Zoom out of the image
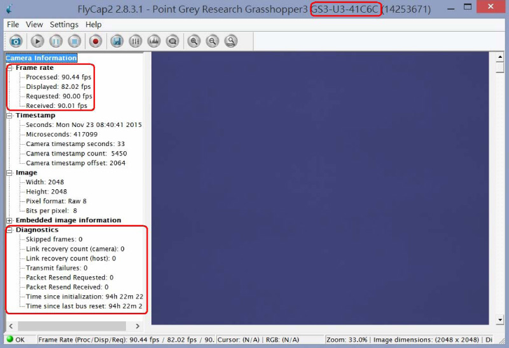Image resolution: width=509 pixels, height=348 pixels. 213,41
